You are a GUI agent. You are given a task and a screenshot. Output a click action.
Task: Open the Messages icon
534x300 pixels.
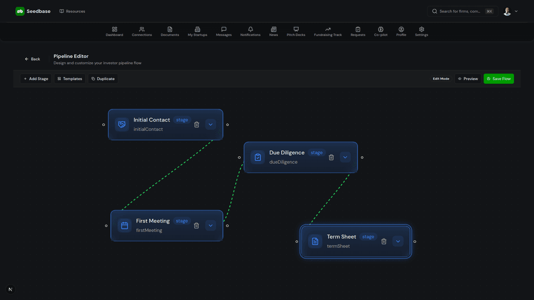(223, 31)
